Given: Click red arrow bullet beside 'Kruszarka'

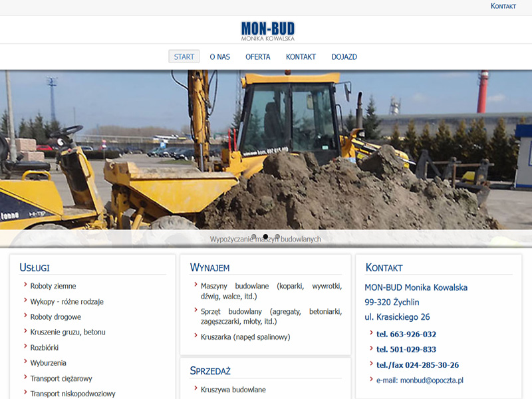Looking at the screenshot, I should point(196,335).
